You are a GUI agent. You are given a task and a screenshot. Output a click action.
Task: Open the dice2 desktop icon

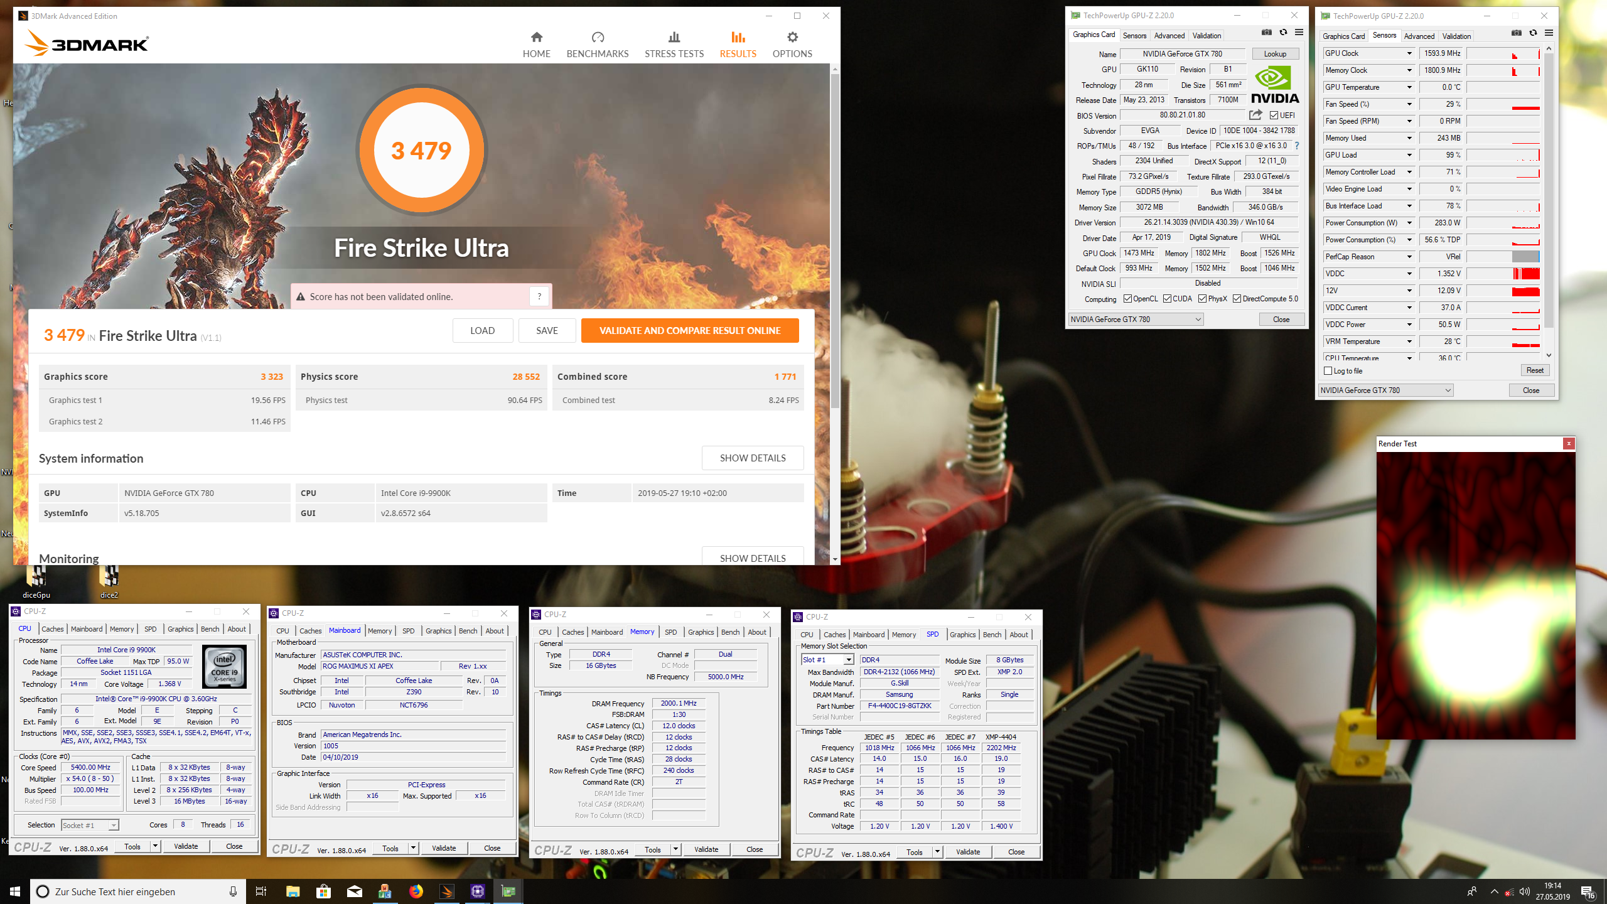[109, 581]
